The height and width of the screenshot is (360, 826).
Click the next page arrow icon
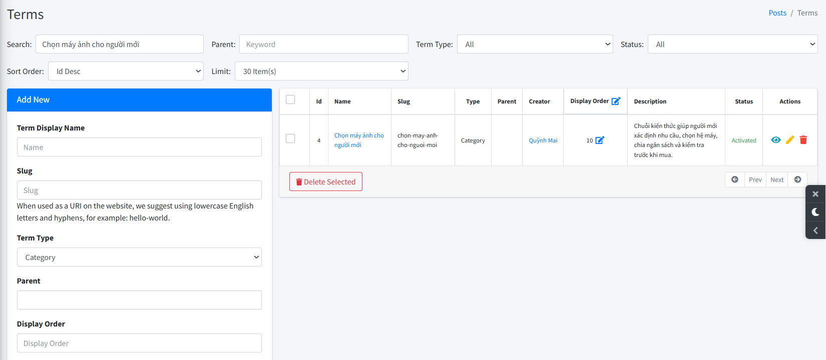[798, 179]
